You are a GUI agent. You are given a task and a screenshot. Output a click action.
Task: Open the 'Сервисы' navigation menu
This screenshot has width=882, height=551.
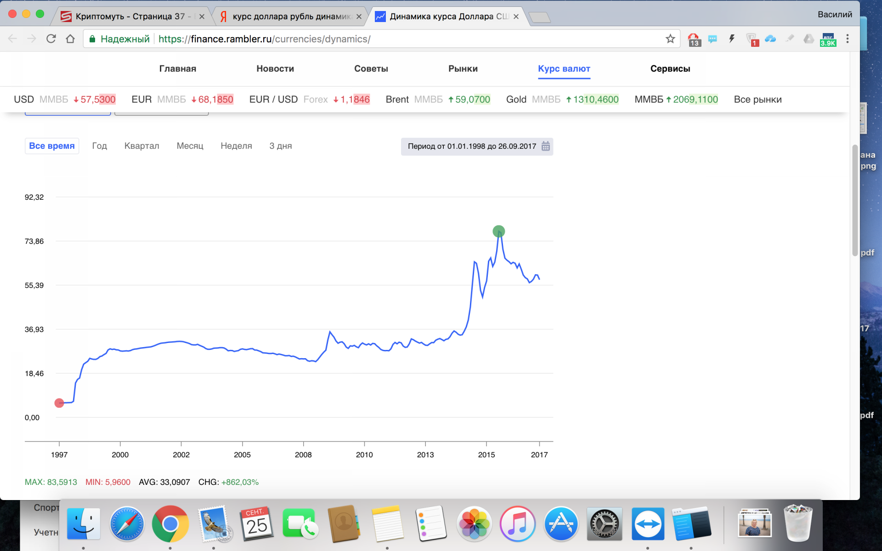[x=670, y=69]
